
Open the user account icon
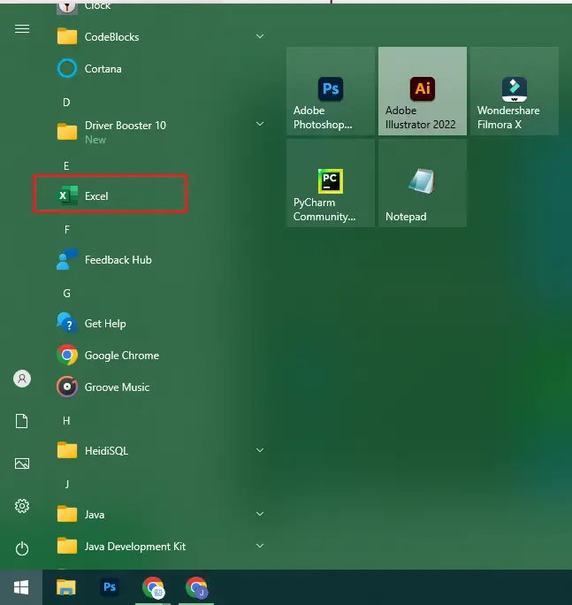click(x=22, y=379)
